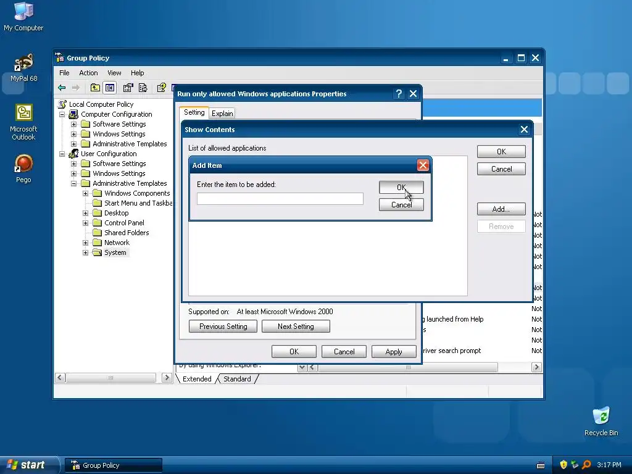Image resolution: width=632 pixels, height=474 pixels.
Task: Expand Software Settings under Computer Configuration
Action: coord(74,124)
